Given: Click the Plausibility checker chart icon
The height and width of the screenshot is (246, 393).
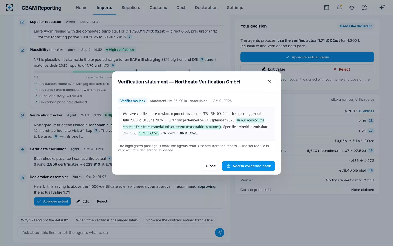Looking at the screenshot, I should point(22,50).
